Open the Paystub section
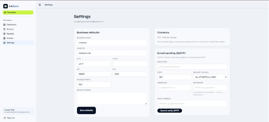269x122 pixels. point(18,34)
